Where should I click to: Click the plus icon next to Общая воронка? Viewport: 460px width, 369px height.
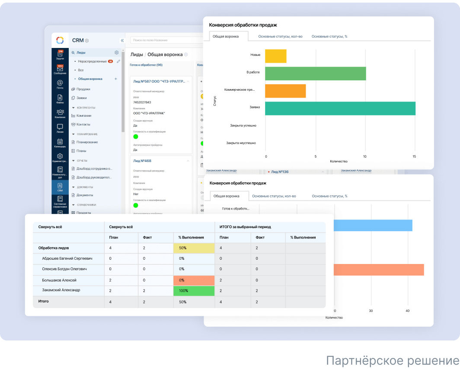(x=115, y=79)
